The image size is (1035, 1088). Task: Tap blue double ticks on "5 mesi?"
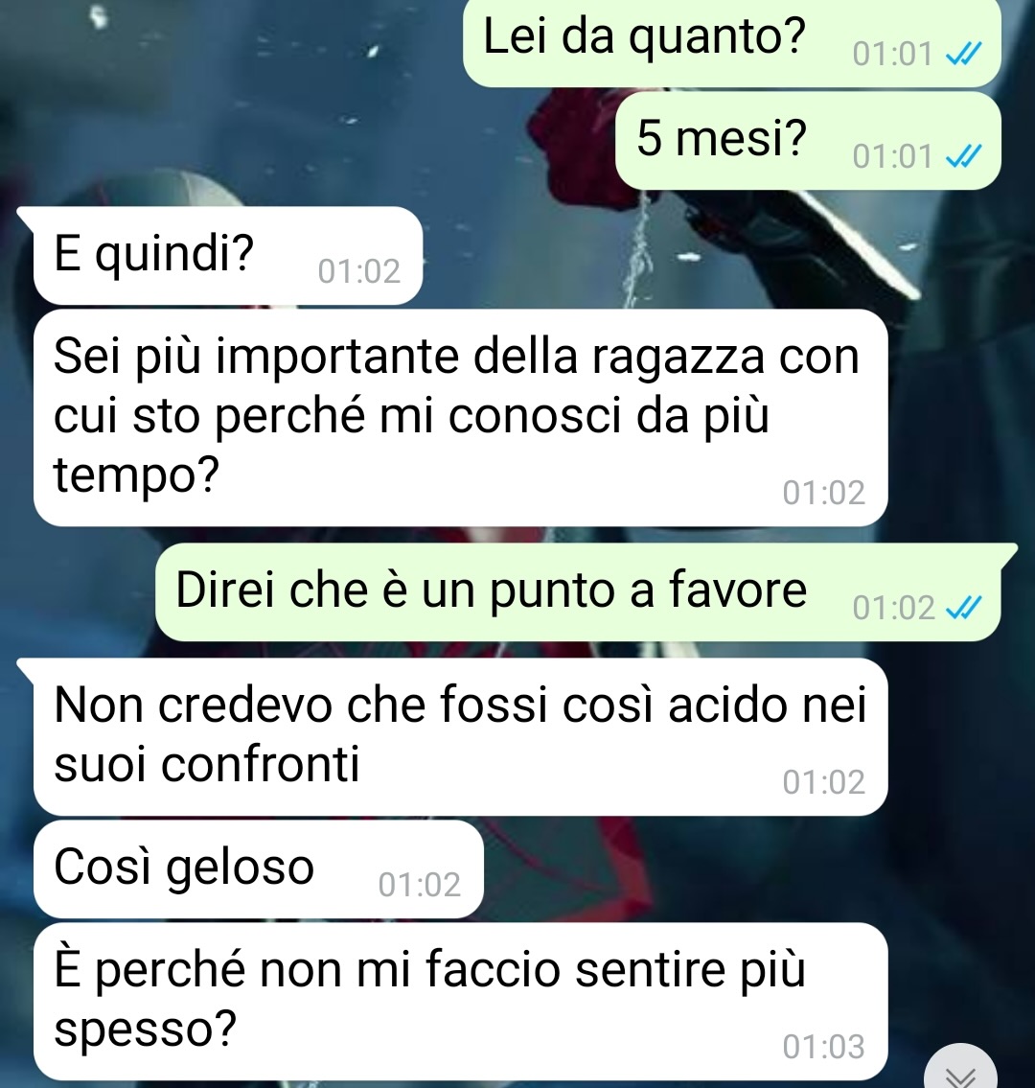point(963,156)
